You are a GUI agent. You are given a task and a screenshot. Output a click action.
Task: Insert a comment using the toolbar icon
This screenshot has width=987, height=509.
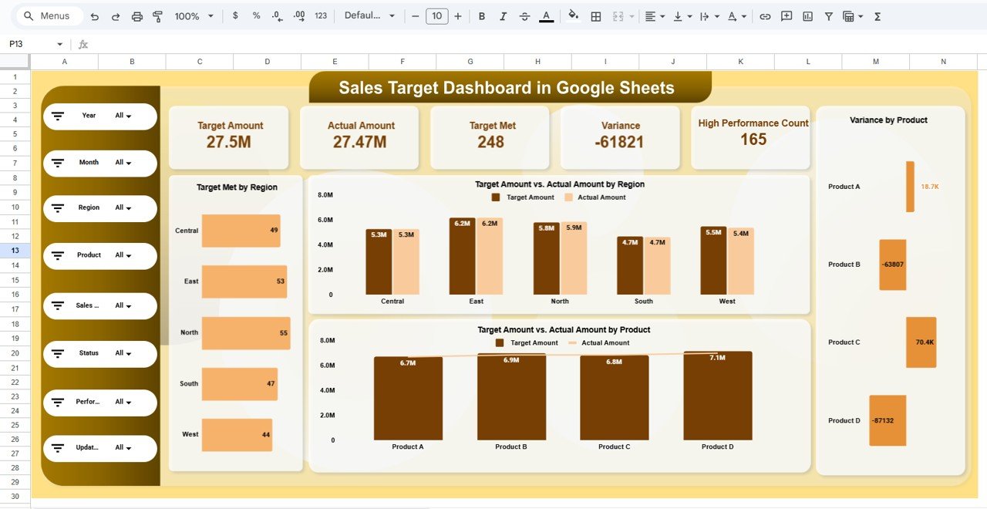point(786,15)
